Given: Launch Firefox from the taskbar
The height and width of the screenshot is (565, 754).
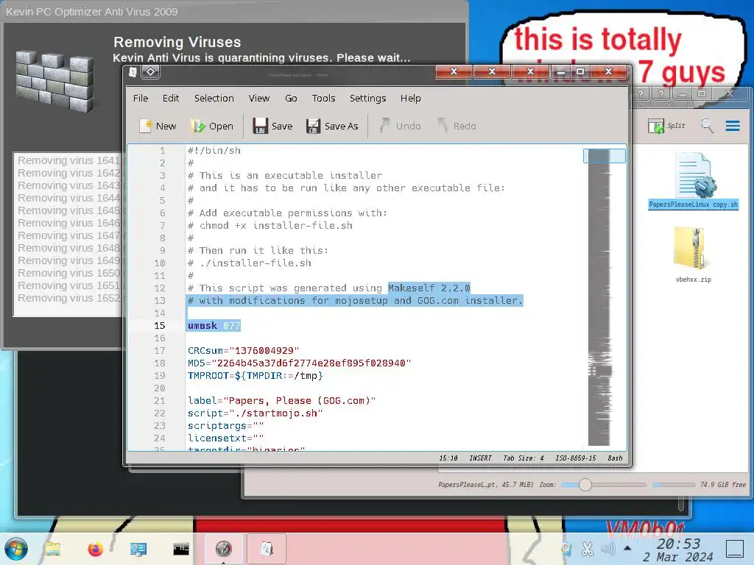Looking at the screenshot, I should pyautogui.click(x=95, y=549).
